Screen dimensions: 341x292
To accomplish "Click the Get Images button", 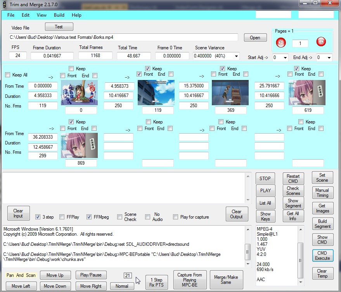I will (x=322, y=208).
